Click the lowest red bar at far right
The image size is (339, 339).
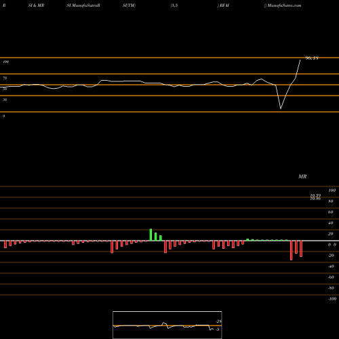pos(292,250)
